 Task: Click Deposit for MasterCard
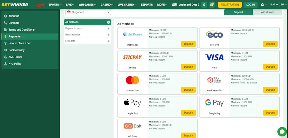pyautogui.click(x=188, y=90)
